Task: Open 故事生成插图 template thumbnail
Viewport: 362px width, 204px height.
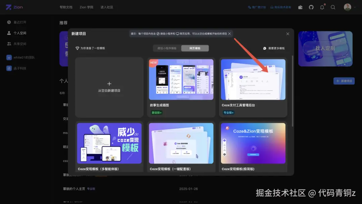Action: (x=181, y=79)
